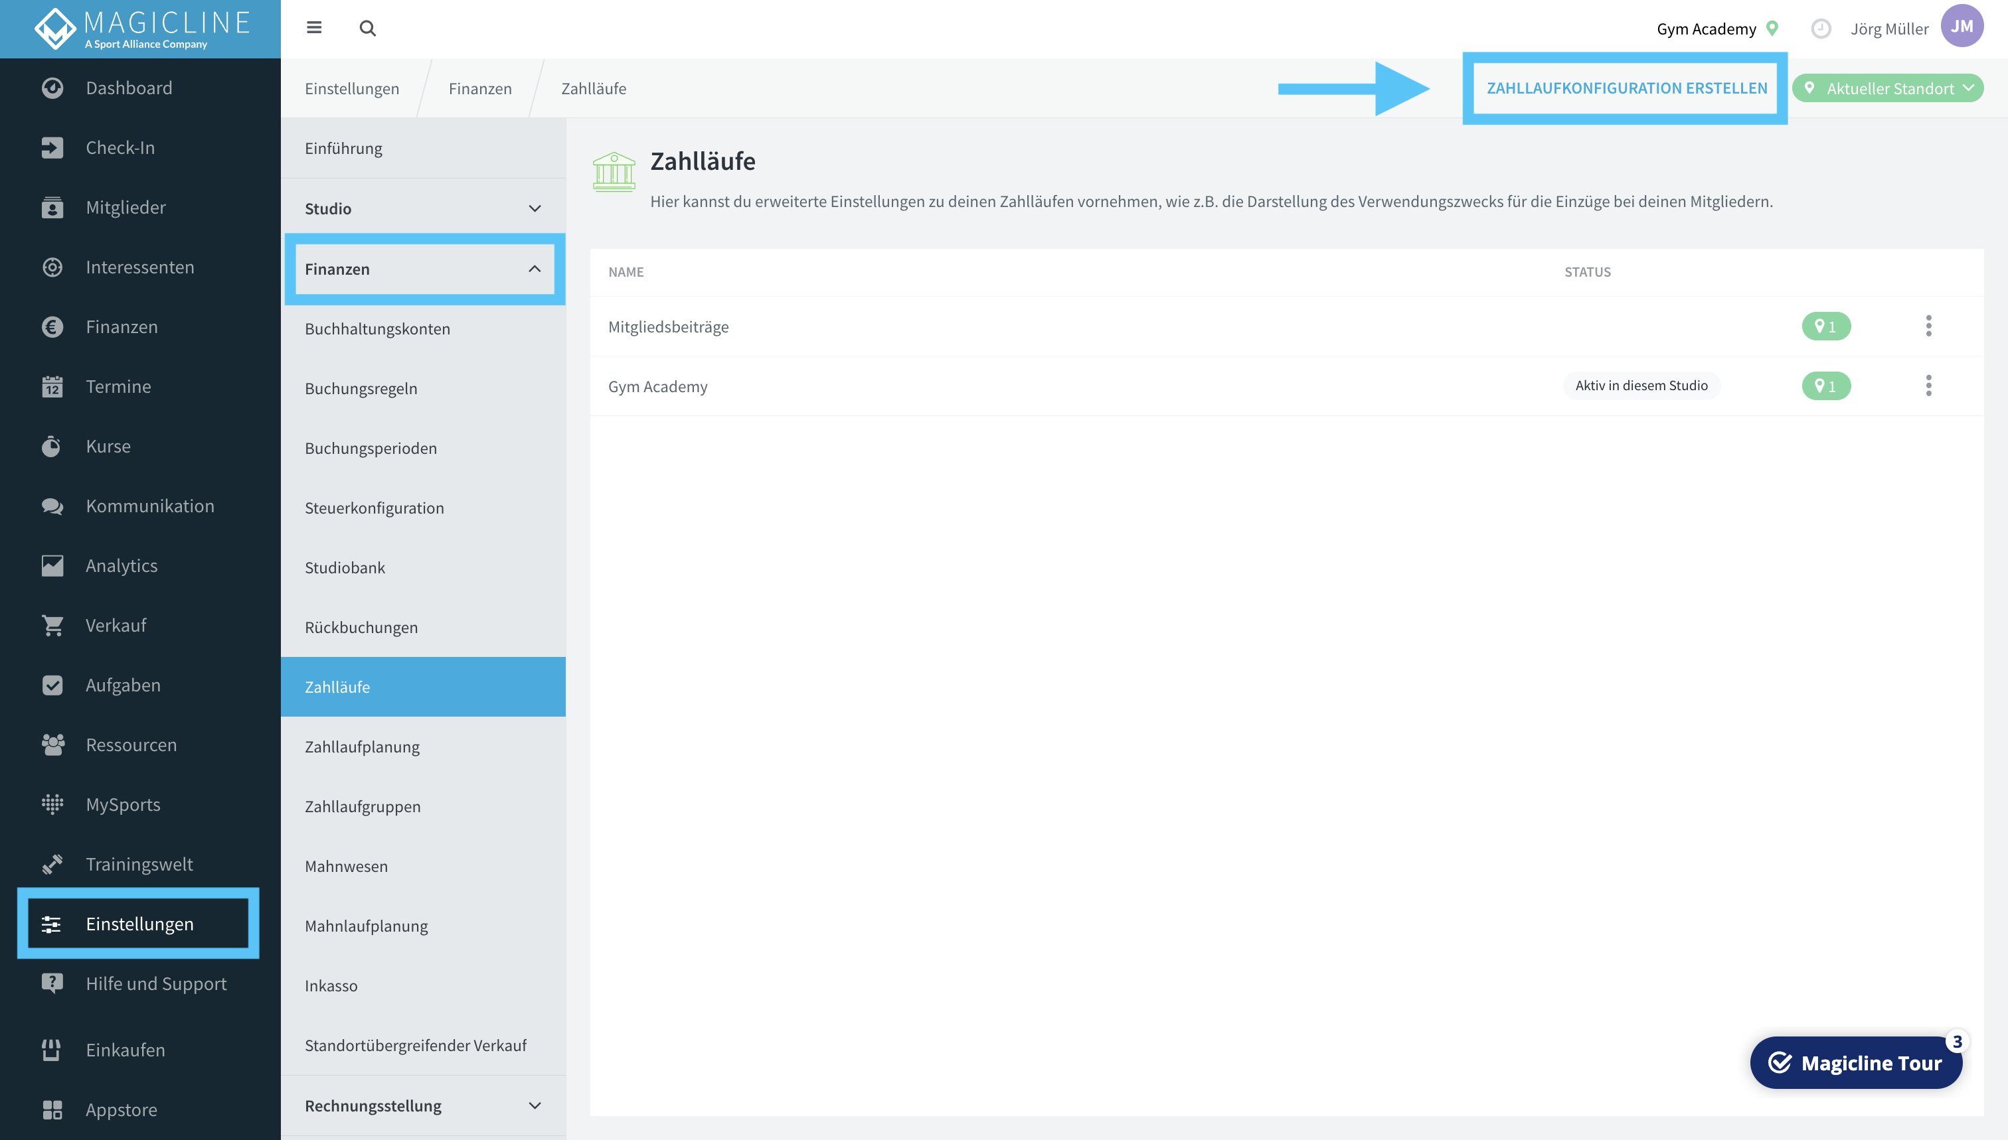Open the Termine calendar icon
Viewport: 2008px width, 1140px height.
(x=52, y=387)
